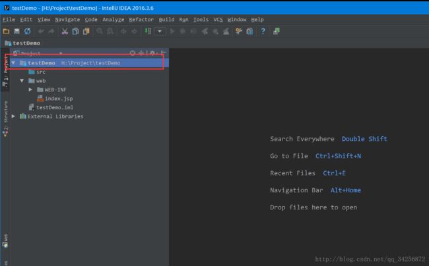The width and height of the screenshot is (429, 266).
Task: Click the Copy icon in toolbar
Action: pos(75,32)
